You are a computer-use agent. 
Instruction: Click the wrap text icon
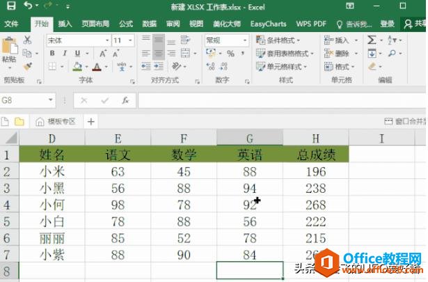pyautogui.click(x=185, y=40)
